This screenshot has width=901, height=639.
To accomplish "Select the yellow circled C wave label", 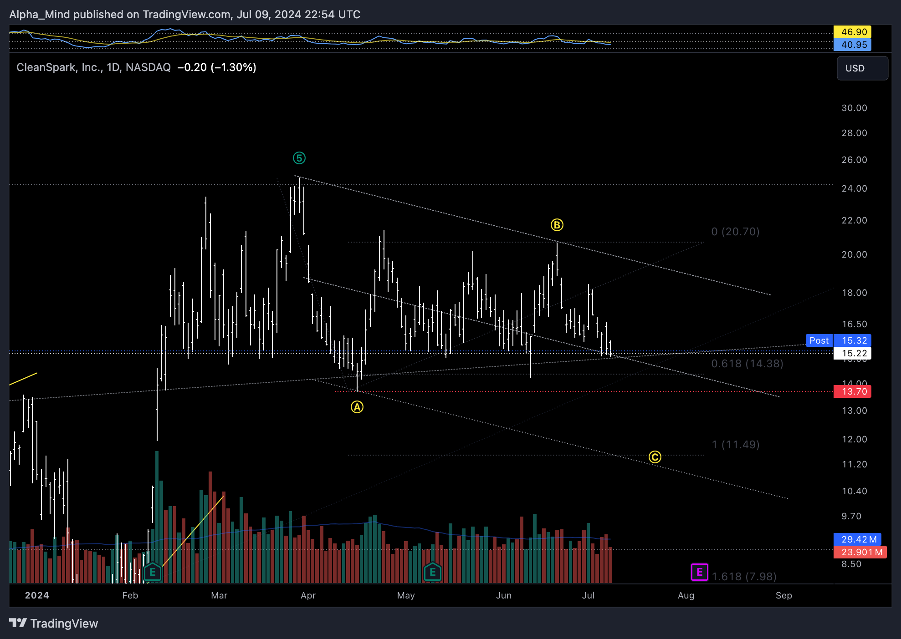I will pyautogui.click(x=655, y=457).
